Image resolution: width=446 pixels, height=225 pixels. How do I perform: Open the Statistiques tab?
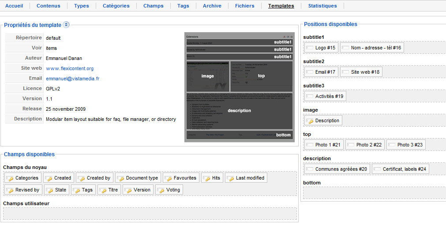tap(322, 6)
